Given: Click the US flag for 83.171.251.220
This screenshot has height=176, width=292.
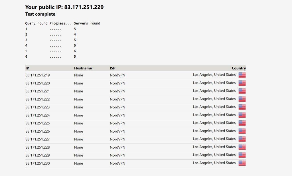Looking at the screenshot, I should 242,83.
